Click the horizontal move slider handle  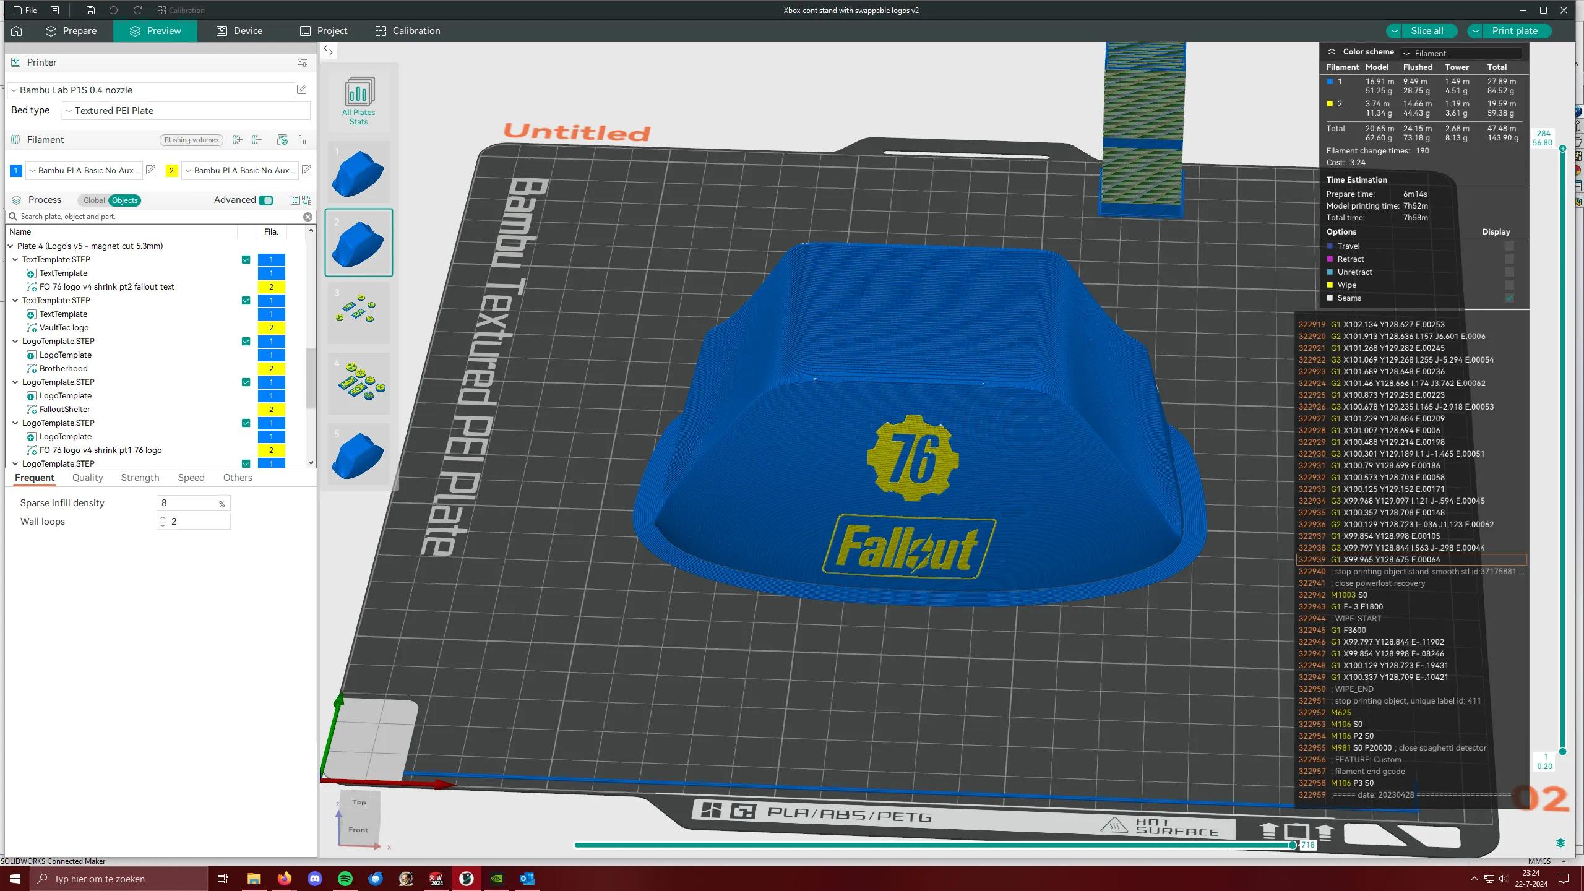pos(1293,845)
